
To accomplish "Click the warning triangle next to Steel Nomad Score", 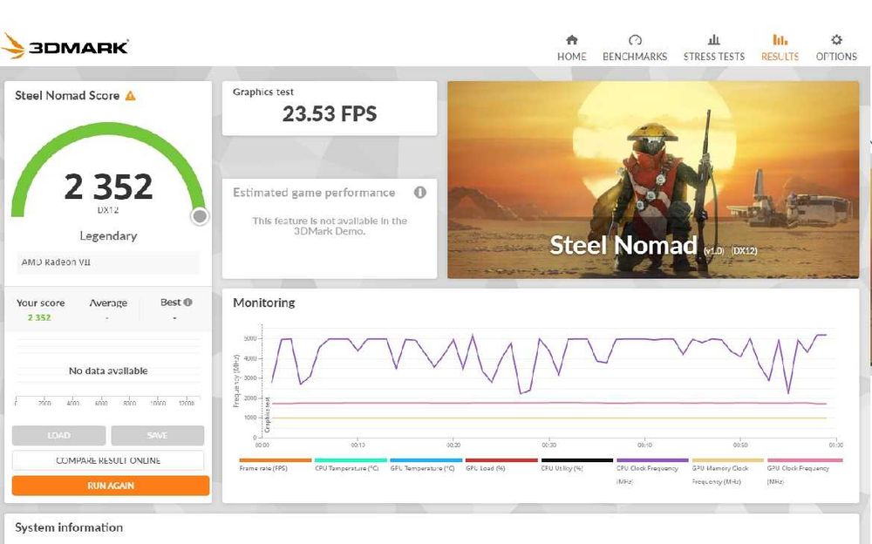I will click(130, 96).
